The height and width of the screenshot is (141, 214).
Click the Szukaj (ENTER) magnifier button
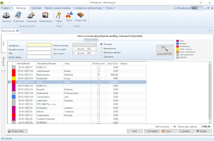pyautogui.click(x=164, y=50)
